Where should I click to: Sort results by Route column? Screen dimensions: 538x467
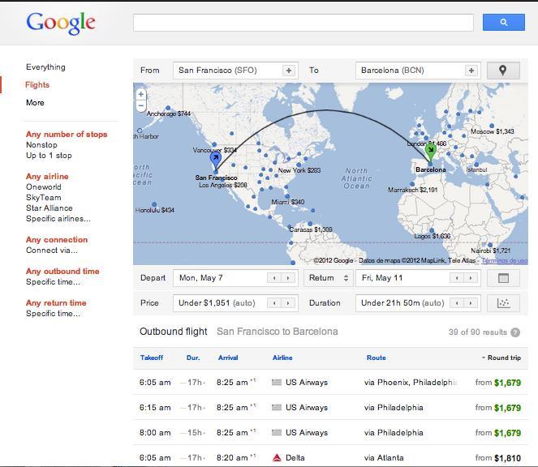point(376,358)
